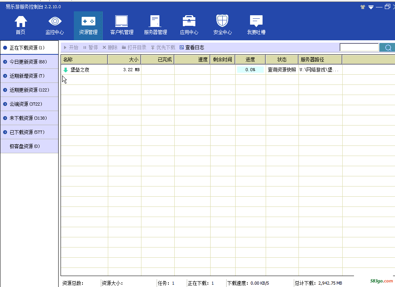Select 今日更新资源 (68) category

pyautogui.click(x=29, y=62)
